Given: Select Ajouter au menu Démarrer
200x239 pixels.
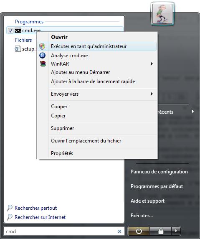Looking at the screenshot, I should tap(97, 72).
